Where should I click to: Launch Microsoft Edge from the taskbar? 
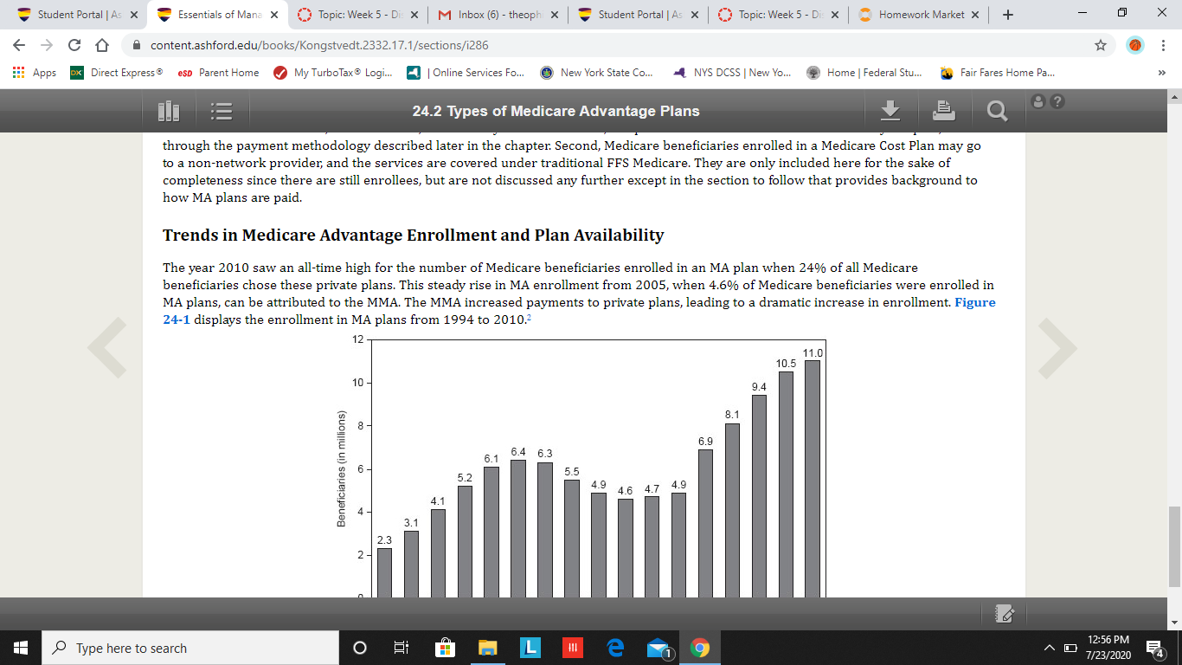616,648
